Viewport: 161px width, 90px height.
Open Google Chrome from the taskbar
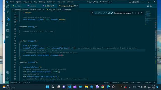[103, 87]
